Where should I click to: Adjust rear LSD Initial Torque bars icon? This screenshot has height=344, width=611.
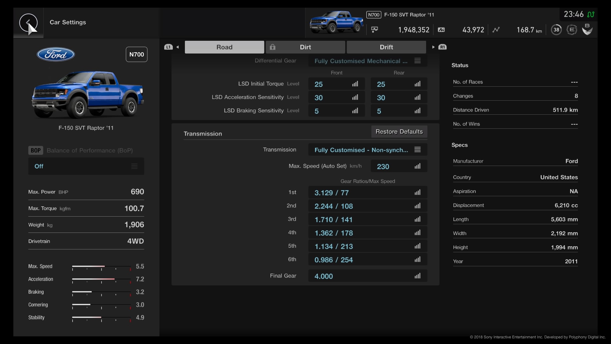(417, 84)
